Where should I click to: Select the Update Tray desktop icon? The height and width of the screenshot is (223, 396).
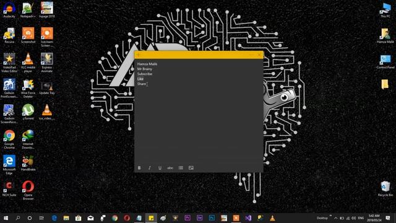(x=47, y=88)
